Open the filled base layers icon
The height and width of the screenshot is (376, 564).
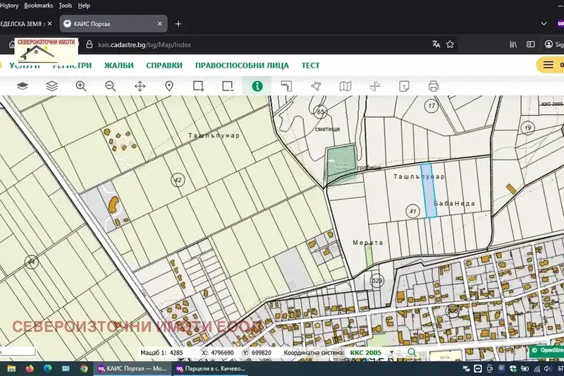[x=23, y=86]
